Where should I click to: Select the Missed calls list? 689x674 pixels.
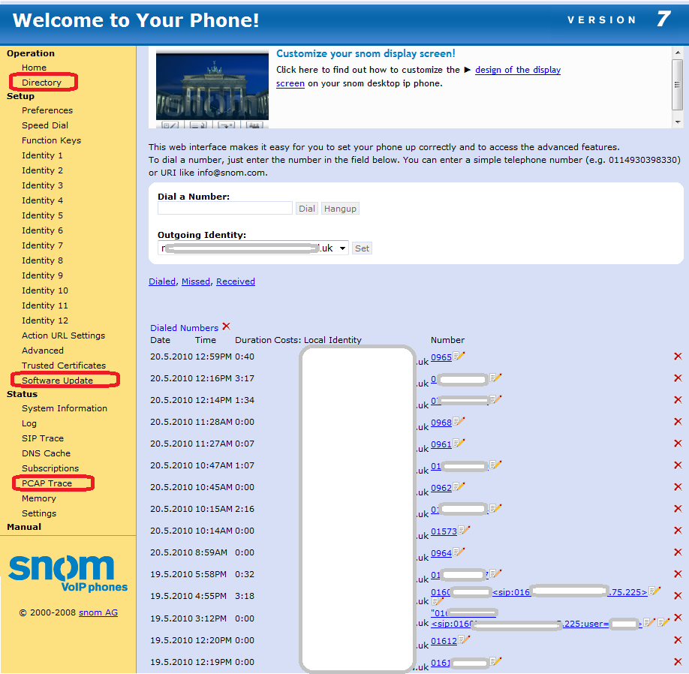195,281
